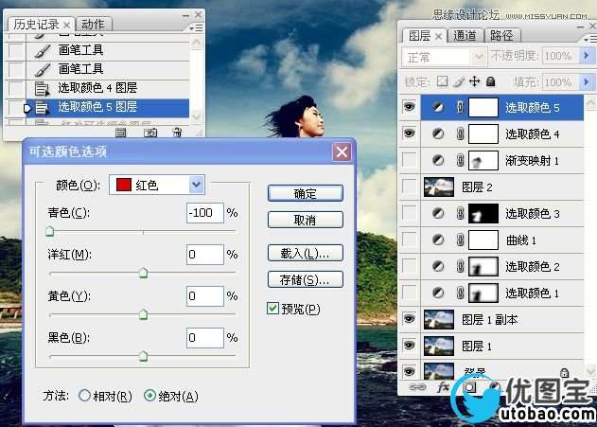Image resolution: width=597 pixels, height=427 pixels.
Task: Click adjustment icon of 选取颜色 2 layer
Action: click(x=438, y=266)
